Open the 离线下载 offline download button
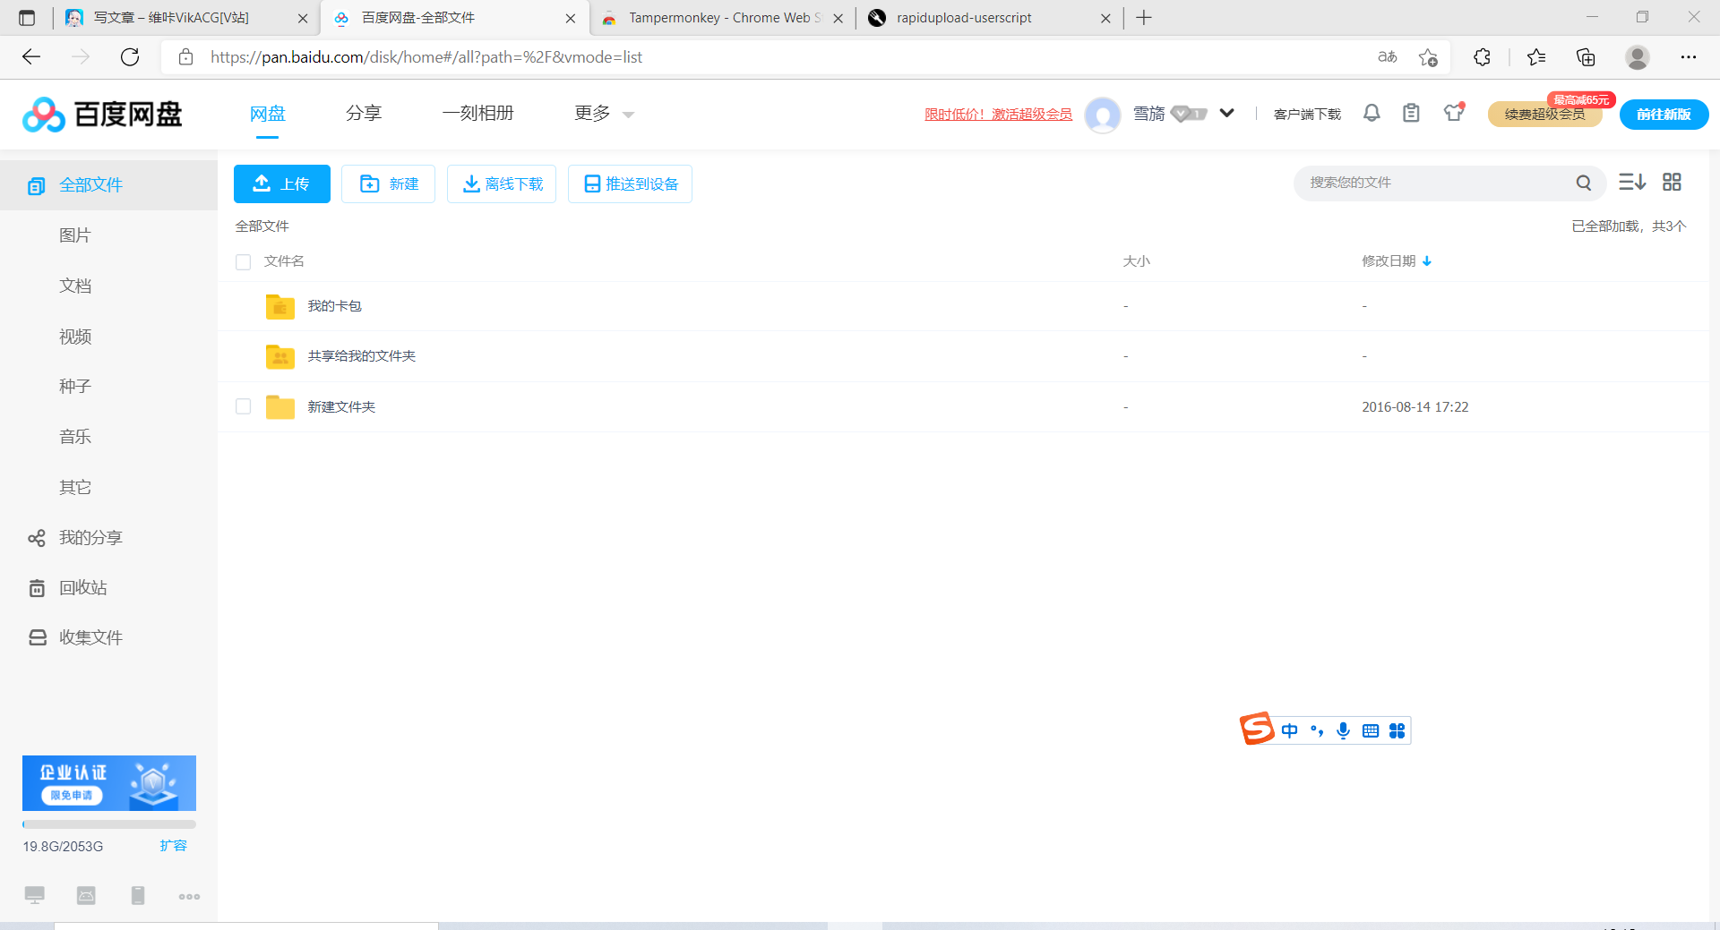This screenshot has width=1720, height=930. coord(502,183)
